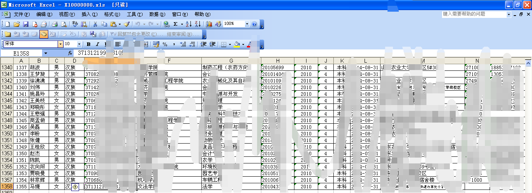The width and height of the screenshot is (532, 193).
Task: Open the 数据 menu
Action: click(157, 14)
